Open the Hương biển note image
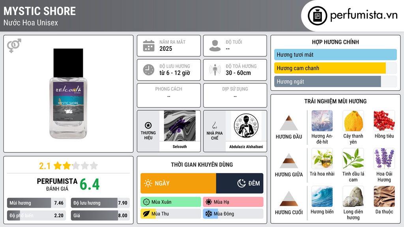 (322, 197)
